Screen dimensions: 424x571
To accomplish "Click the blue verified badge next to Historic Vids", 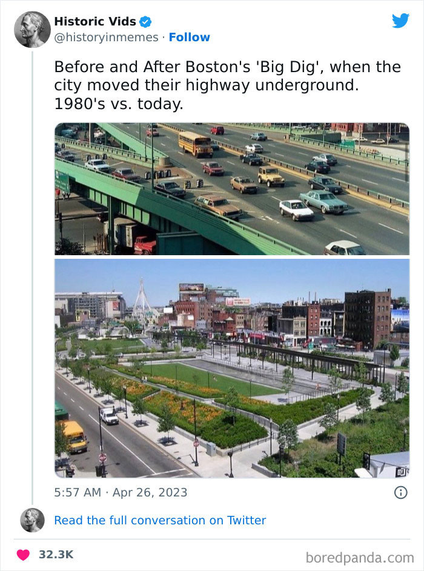I will coord(144,21).
